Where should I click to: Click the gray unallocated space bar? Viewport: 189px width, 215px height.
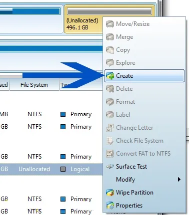pos(109,11)
